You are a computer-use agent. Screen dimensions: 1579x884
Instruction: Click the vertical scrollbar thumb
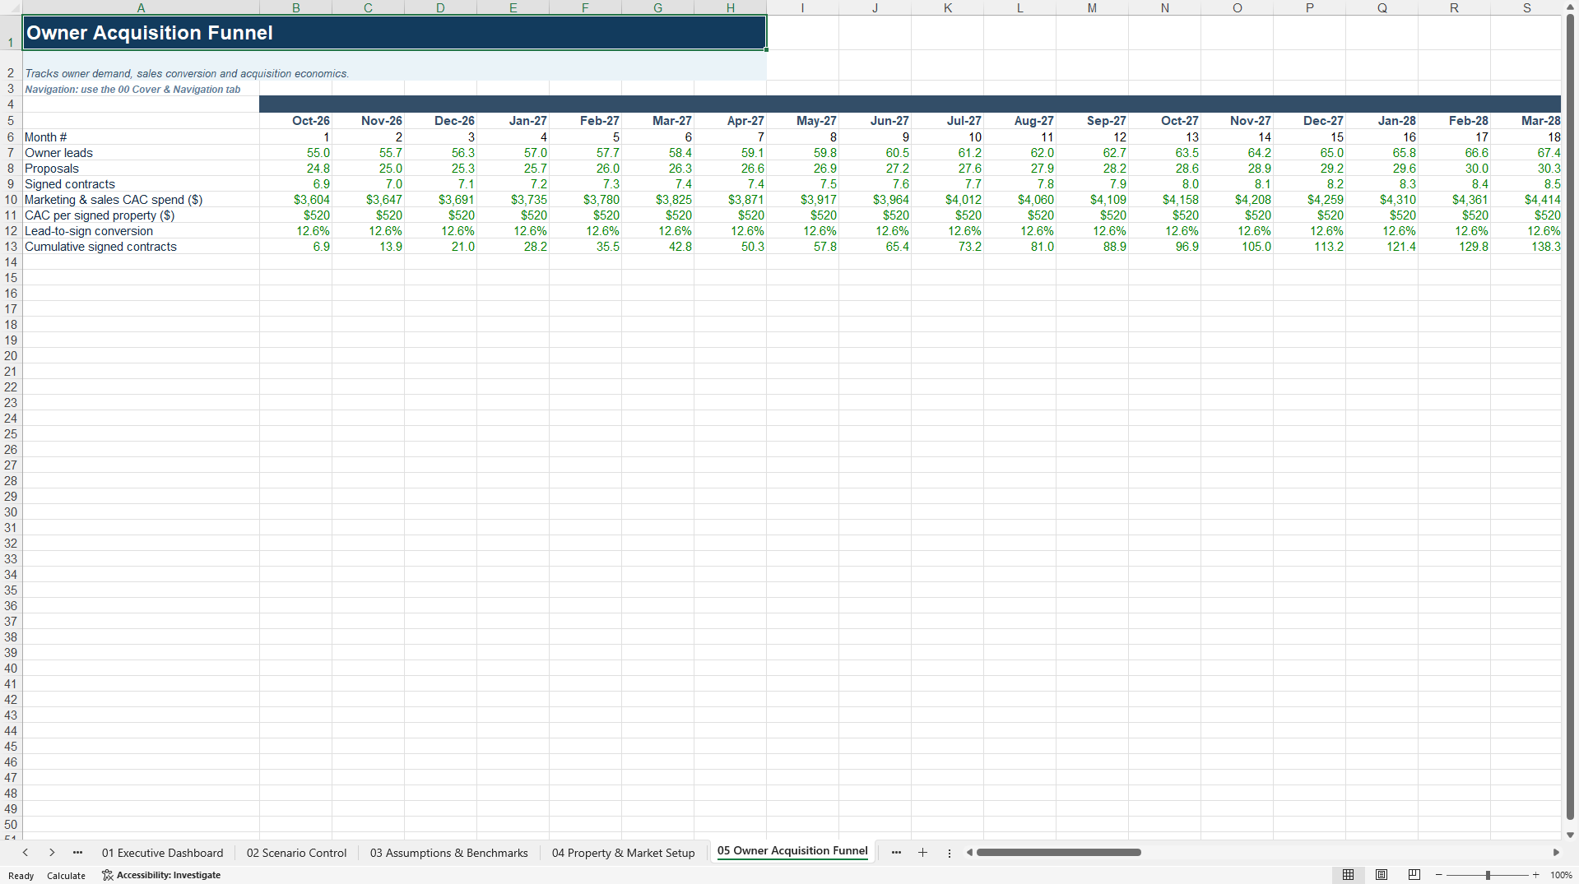1570,415
